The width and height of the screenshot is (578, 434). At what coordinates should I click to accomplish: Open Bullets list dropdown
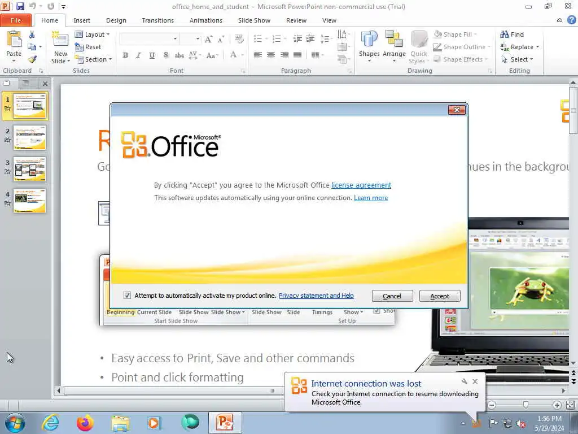coord(266,38)
